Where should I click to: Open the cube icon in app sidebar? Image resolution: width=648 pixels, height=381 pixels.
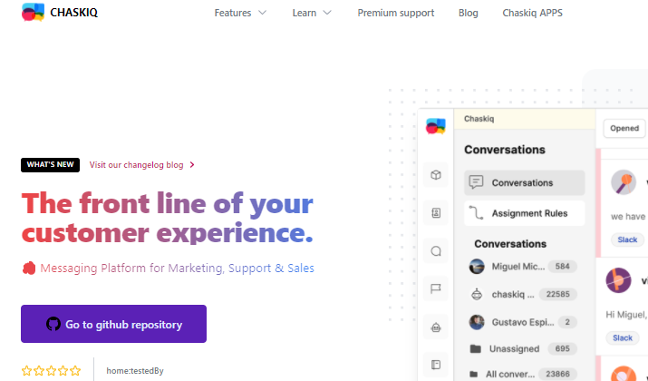click(436, 174)
